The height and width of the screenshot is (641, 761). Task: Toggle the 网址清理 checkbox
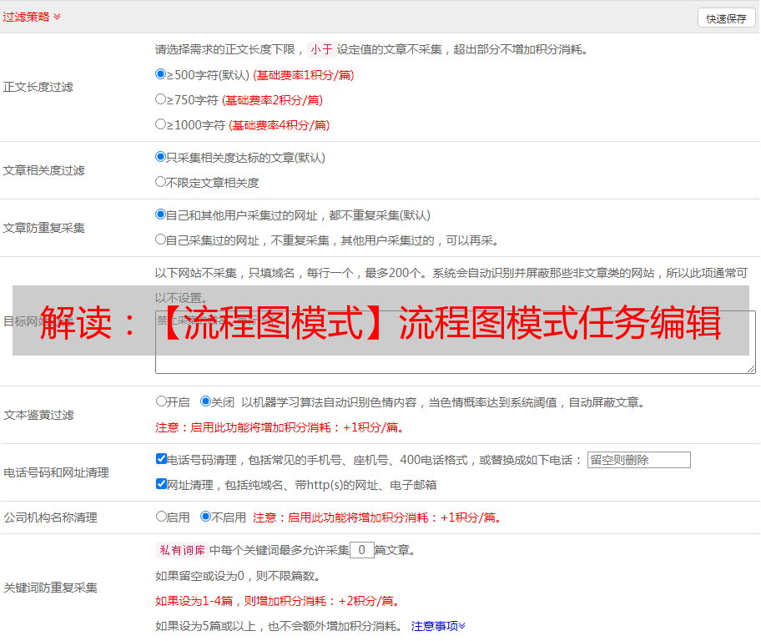(x=162, y=484)
